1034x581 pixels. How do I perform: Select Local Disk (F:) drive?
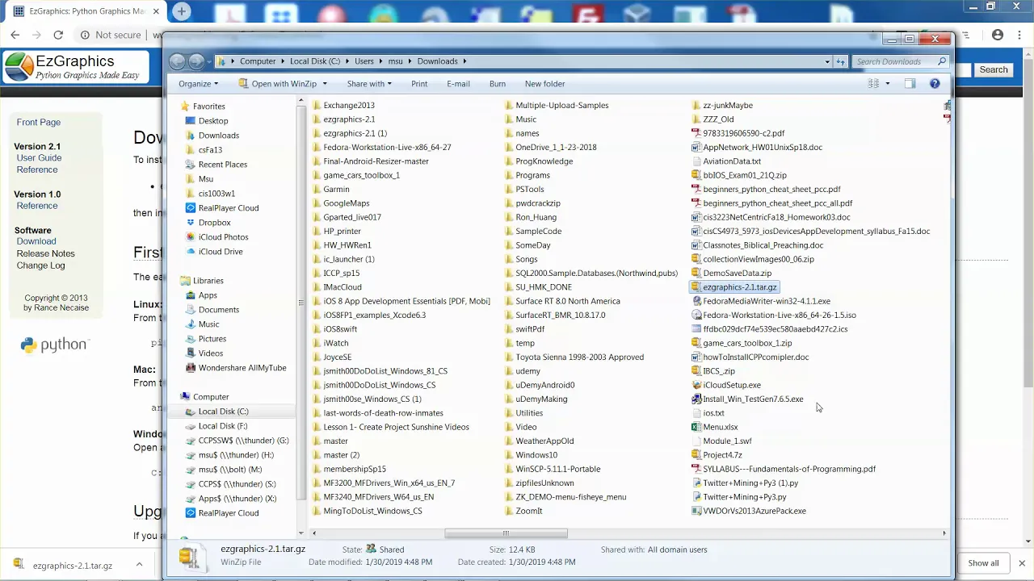222,426
